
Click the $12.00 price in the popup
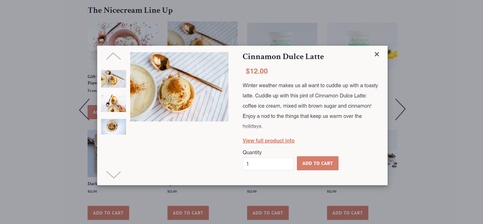tap(257, 71)
